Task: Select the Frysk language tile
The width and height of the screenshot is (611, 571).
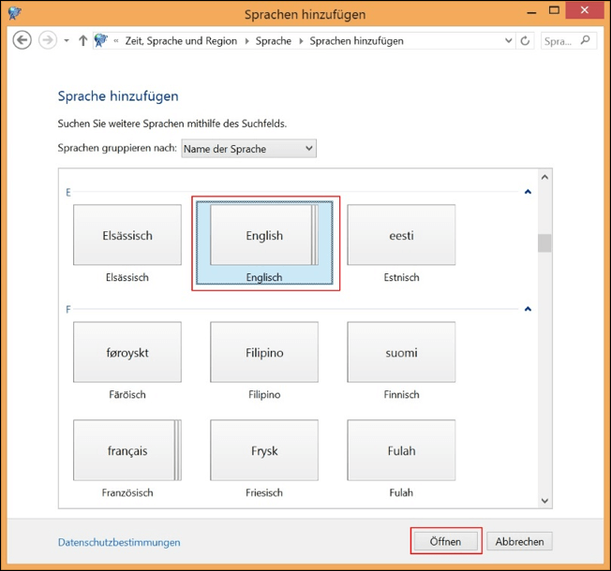Action: coord(264,450)
